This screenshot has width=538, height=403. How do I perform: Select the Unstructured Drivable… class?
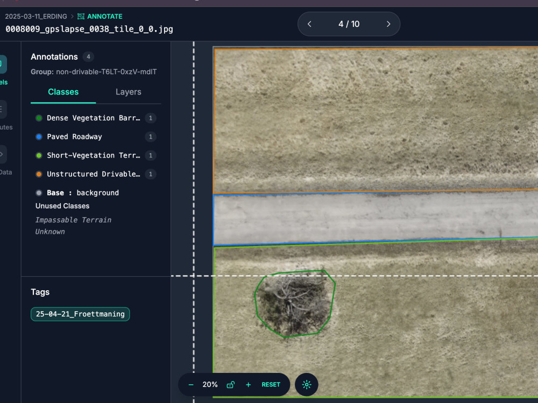96,174
